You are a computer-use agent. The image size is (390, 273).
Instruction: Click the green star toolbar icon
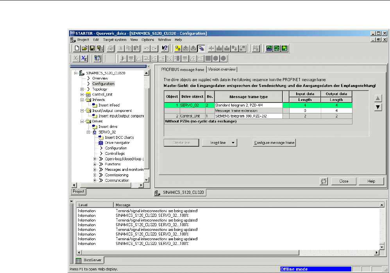[x=284, y=48]
